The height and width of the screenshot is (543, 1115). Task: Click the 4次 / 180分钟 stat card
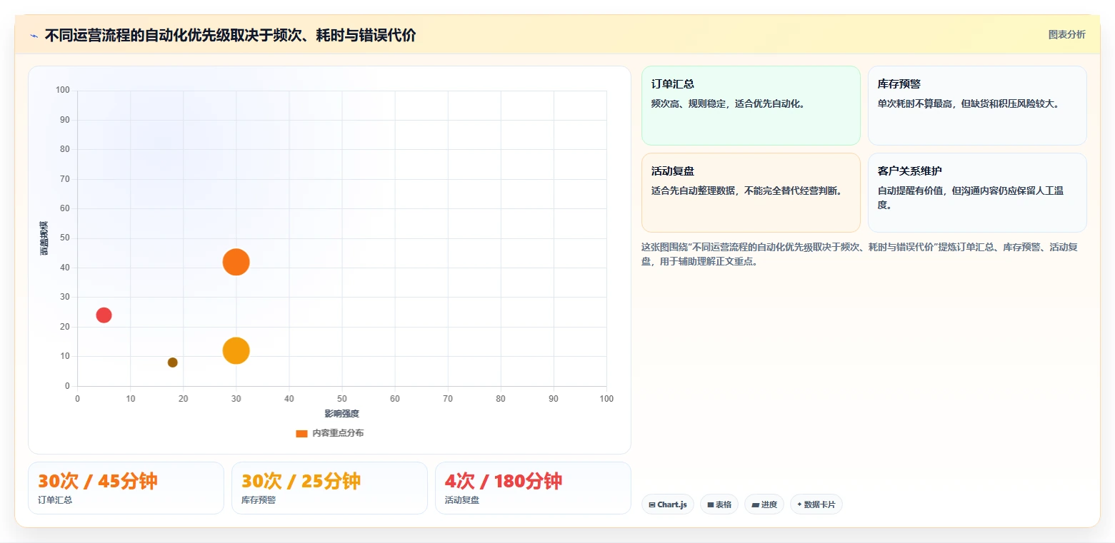tap(533, 488)
